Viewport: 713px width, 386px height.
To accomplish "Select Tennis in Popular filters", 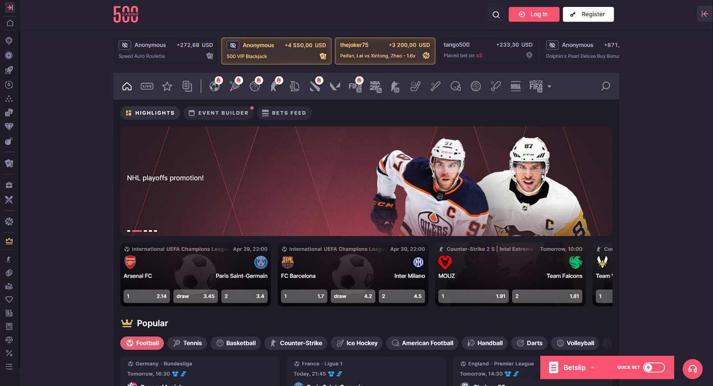I will [x=187, y=343].
